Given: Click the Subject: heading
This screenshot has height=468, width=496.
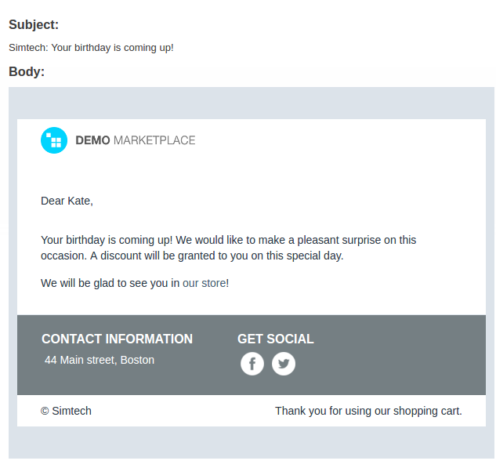Looking at the screenshot, I should [x=34, y=24].
